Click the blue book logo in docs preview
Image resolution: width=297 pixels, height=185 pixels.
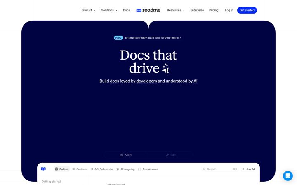coord(43,169)
